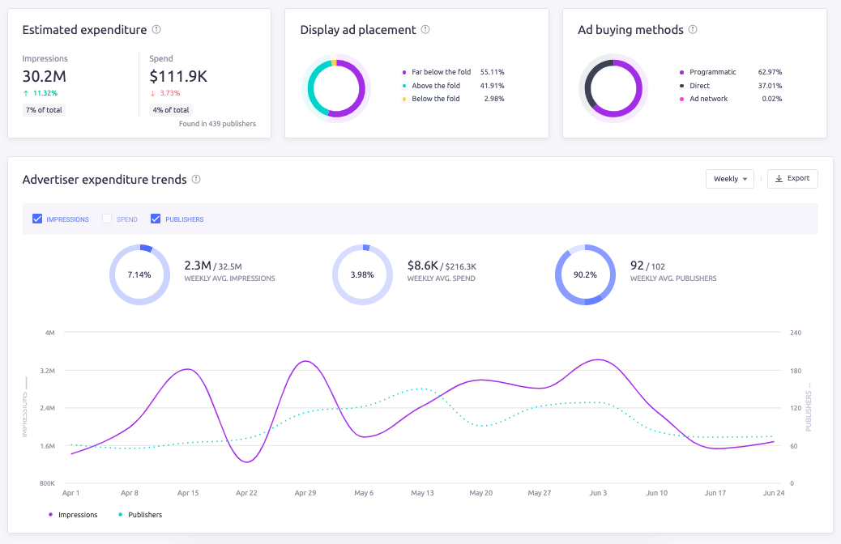841x544 pixels.
Task: Click the Found in 439 publishers text
Action: (x=217, y=124)
